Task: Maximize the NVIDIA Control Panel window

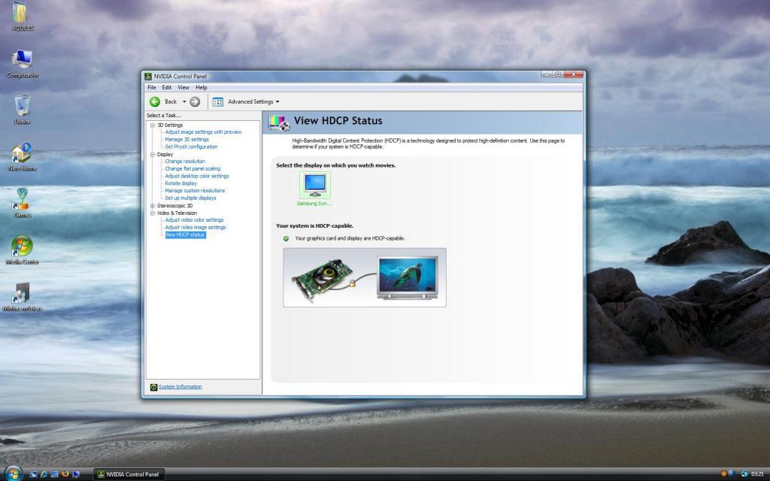Action: click(x=558, y=74)
